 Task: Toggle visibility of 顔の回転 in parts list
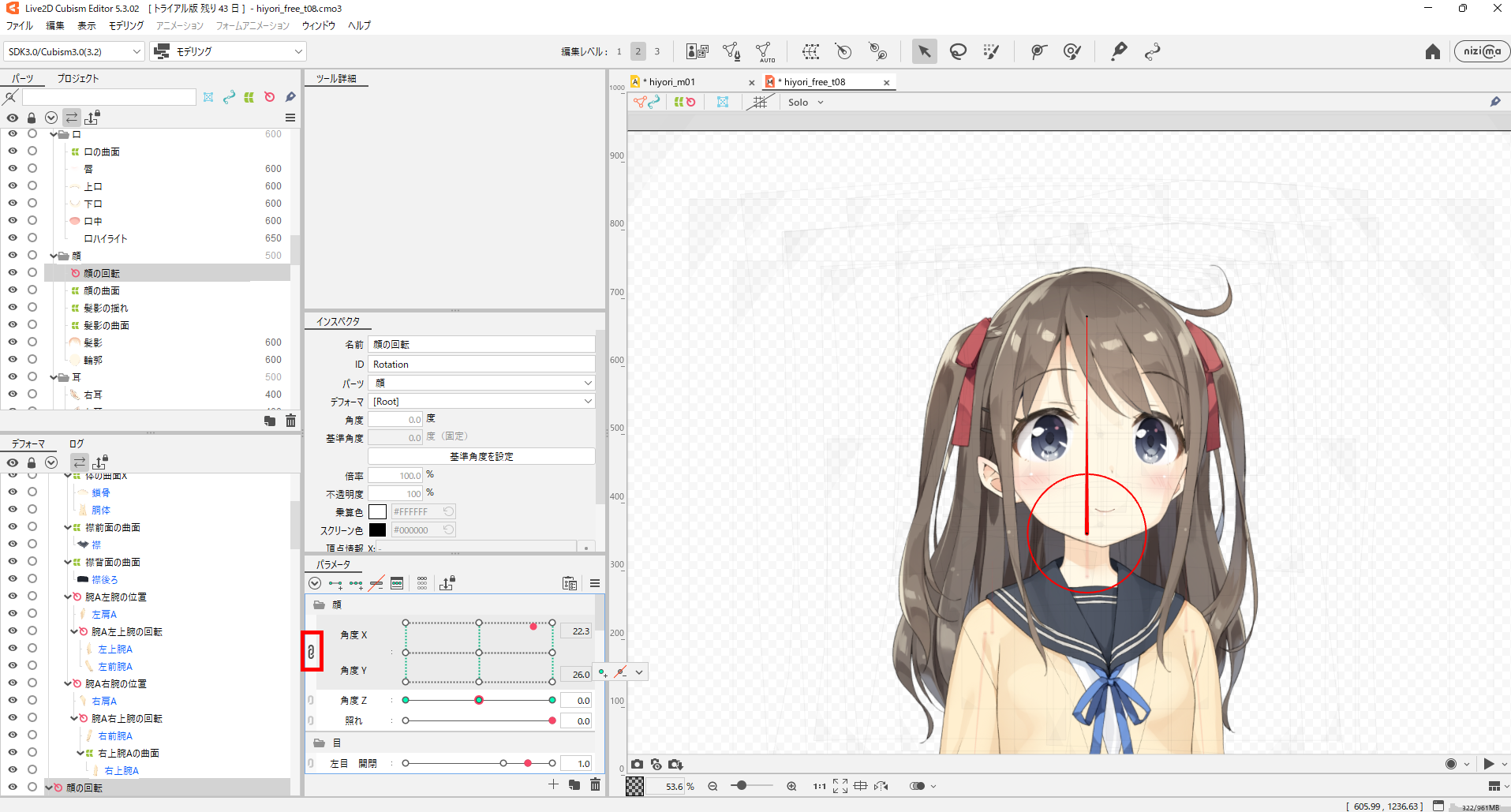coord(12,272)
